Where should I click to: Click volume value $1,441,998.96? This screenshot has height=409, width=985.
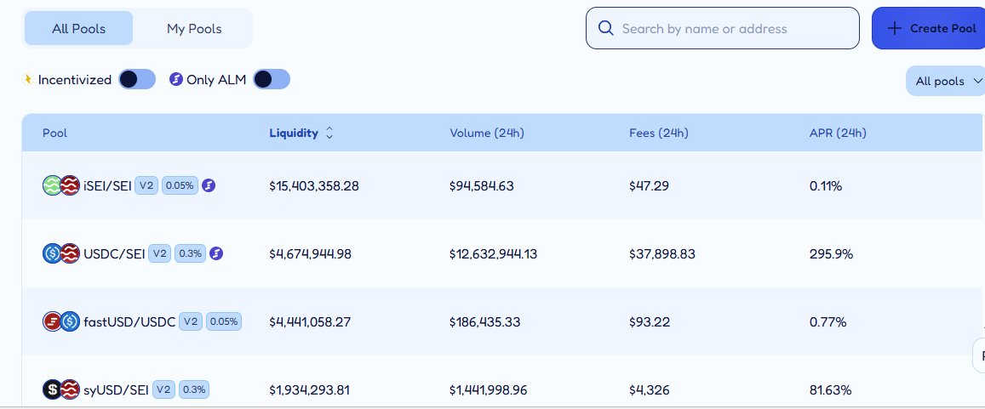488,389
